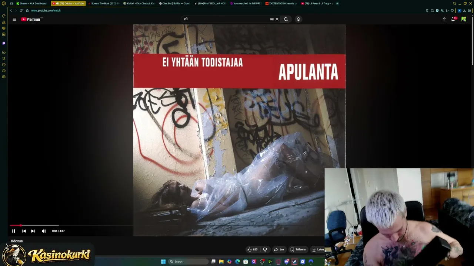Image resolution: width=474 pixels, height=266 pixels.
Task: Open Steam from the taskbar
Action: pyautogui.click(x=294, y=262)
